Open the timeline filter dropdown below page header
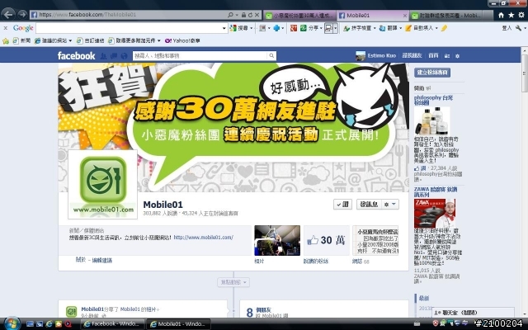This screenshot has height=330, width=528. [x=233, y=282]
